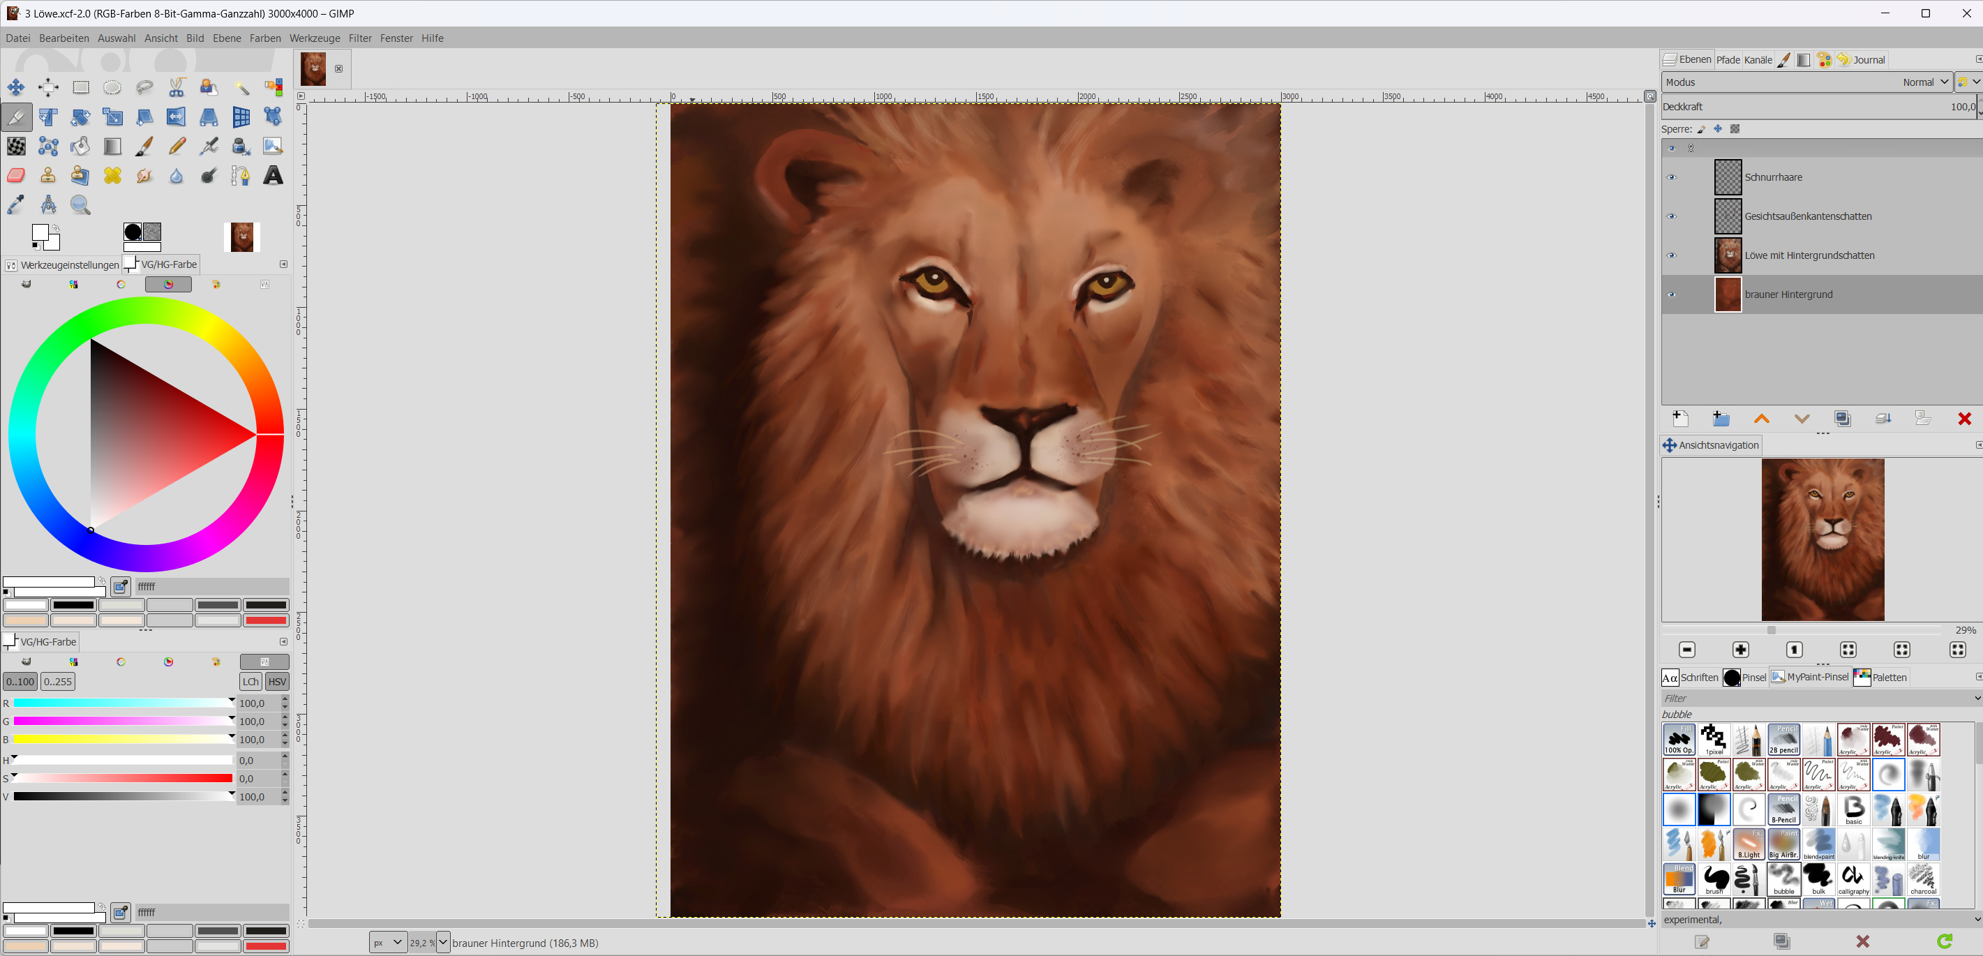
Task: Expand the zoom percentage dropdown
Action: pos(442,942)
